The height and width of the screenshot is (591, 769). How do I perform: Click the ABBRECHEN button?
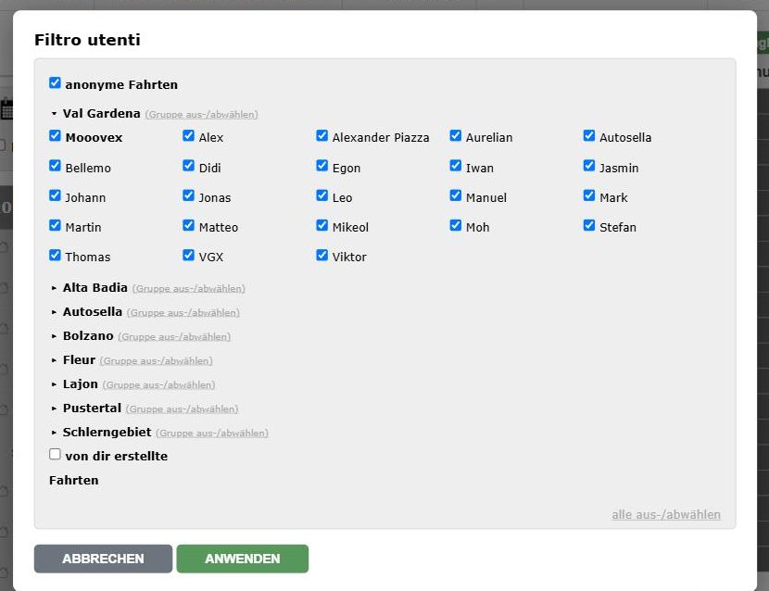point(103,559)
